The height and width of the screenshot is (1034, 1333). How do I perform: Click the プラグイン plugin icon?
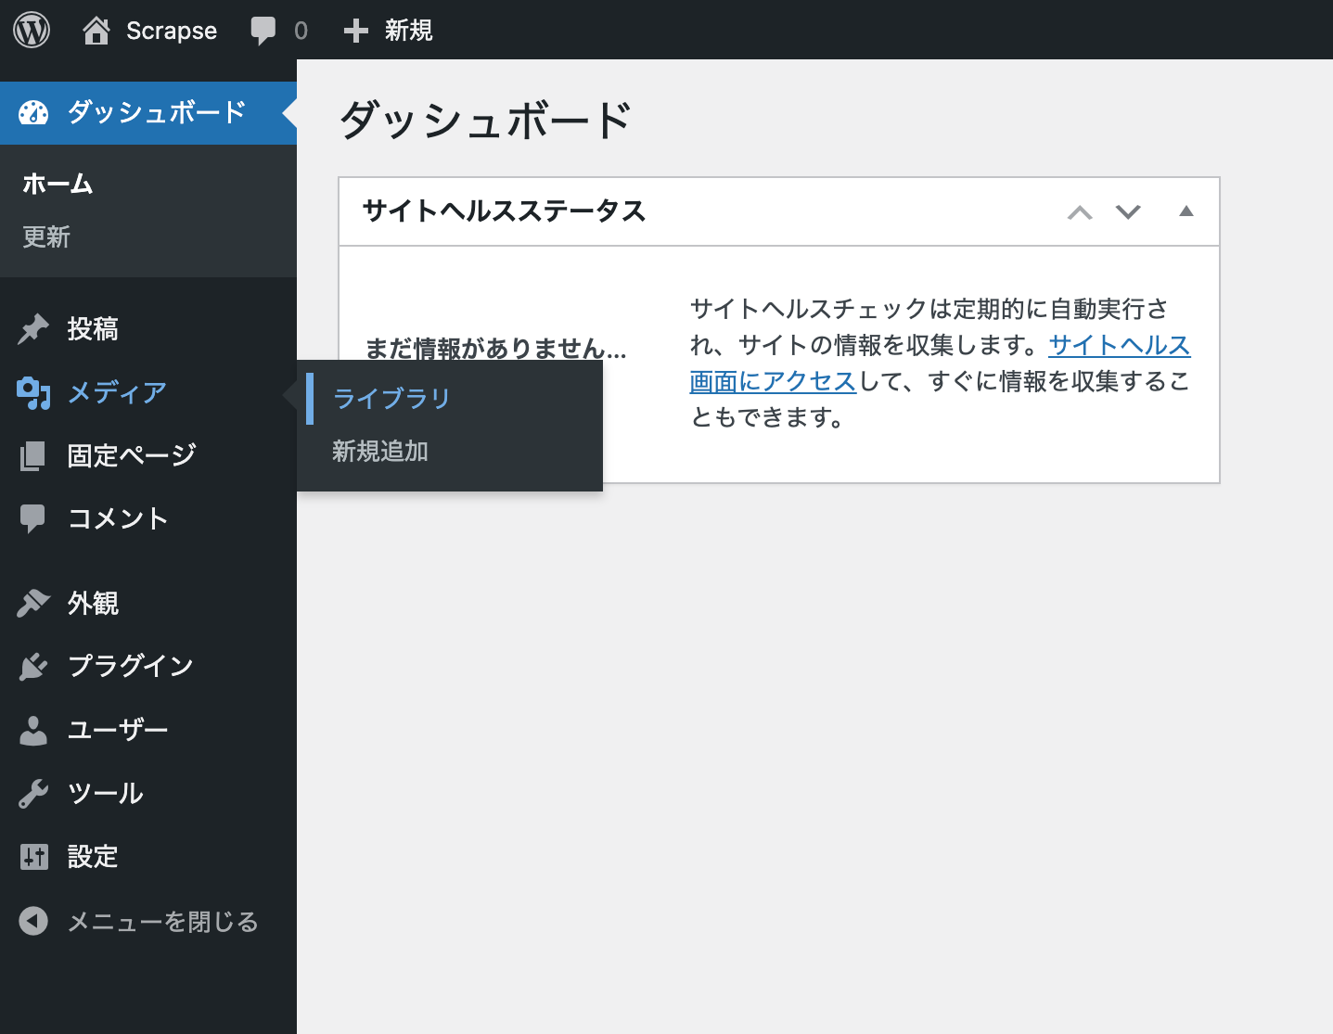pos(33,666)
